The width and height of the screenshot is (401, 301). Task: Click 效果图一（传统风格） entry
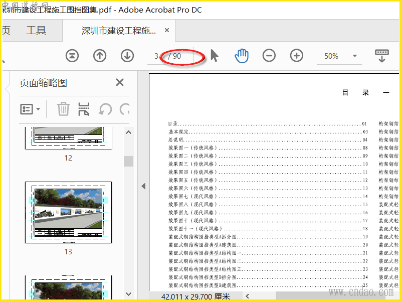(x=268, y=148)
